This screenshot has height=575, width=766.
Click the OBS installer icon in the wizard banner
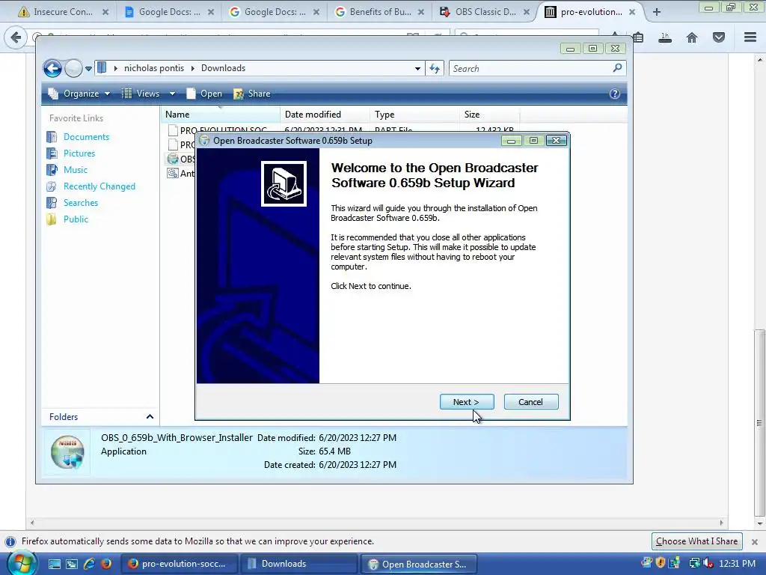(284, 184)
